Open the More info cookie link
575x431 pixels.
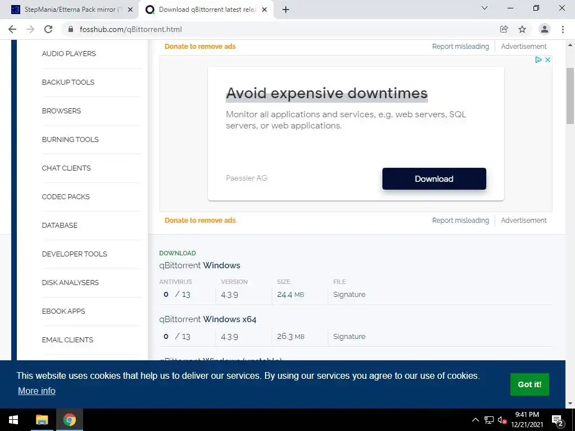click(36, 391)
